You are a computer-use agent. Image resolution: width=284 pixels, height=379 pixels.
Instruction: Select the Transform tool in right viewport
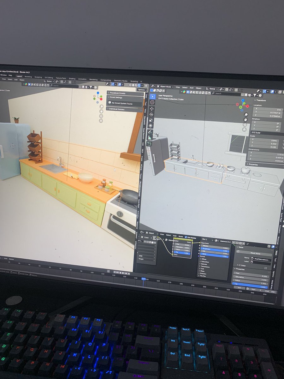(x=151, y=126)
